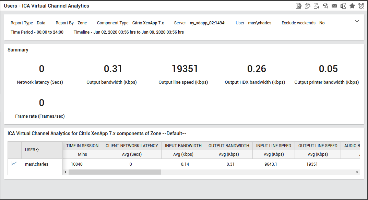Viewport: 368px width, 200px height.
Task: Click User - mas\charles criteria text
Action: click(253, 23)
